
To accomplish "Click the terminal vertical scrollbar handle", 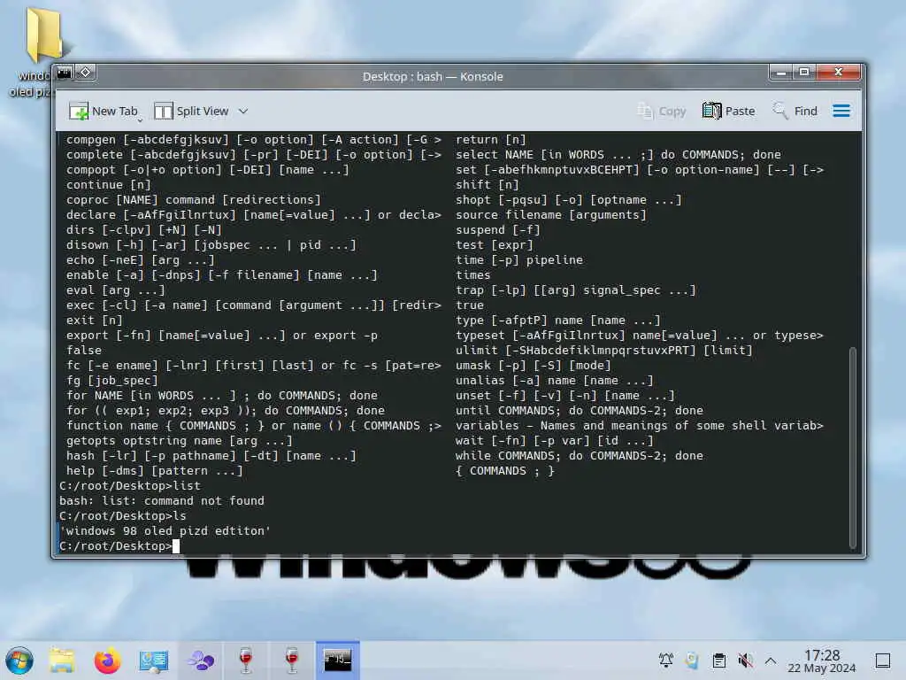I will (x=852, y=447).
